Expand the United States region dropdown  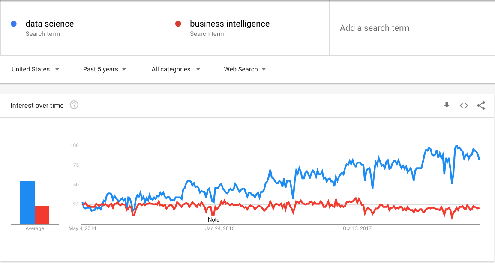coord(35,69)
